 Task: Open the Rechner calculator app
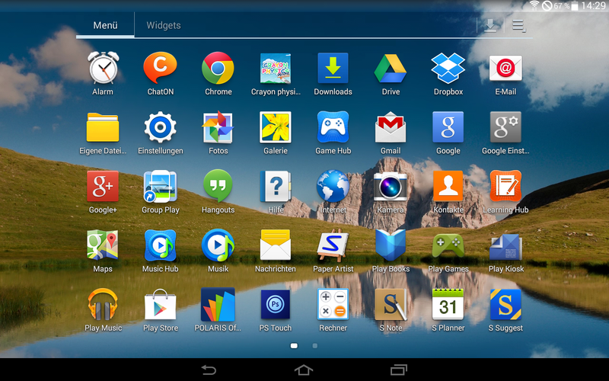(333, 305)
